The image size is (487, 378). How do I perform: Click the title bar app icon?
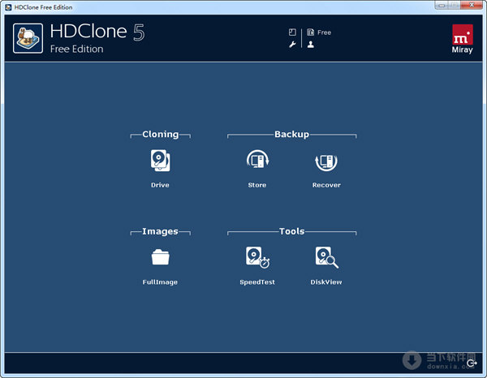click(x=8, y=7)
